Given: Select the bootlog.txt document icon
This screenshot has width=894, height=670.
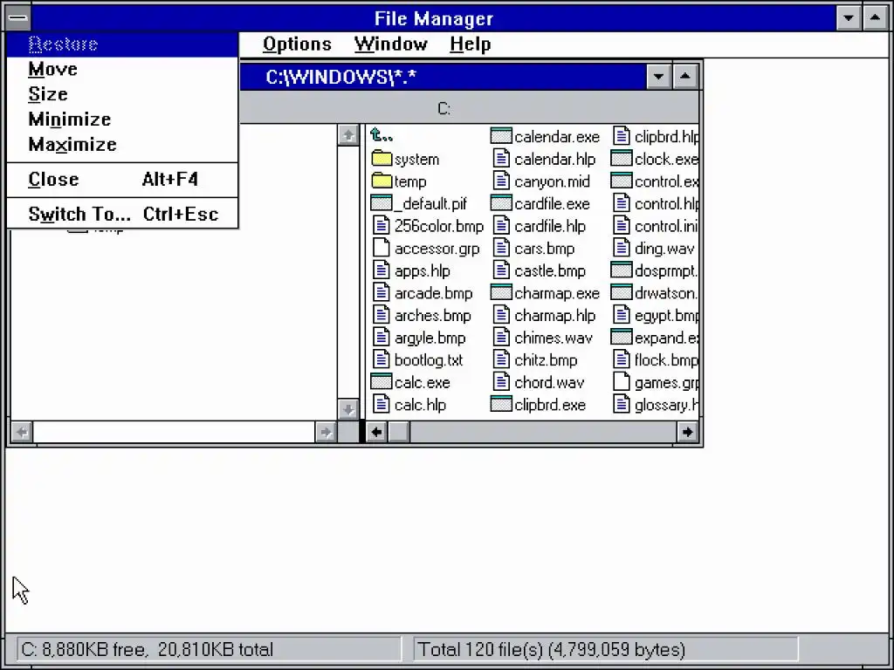Looking at the screenshot, I should click(381, 359).
